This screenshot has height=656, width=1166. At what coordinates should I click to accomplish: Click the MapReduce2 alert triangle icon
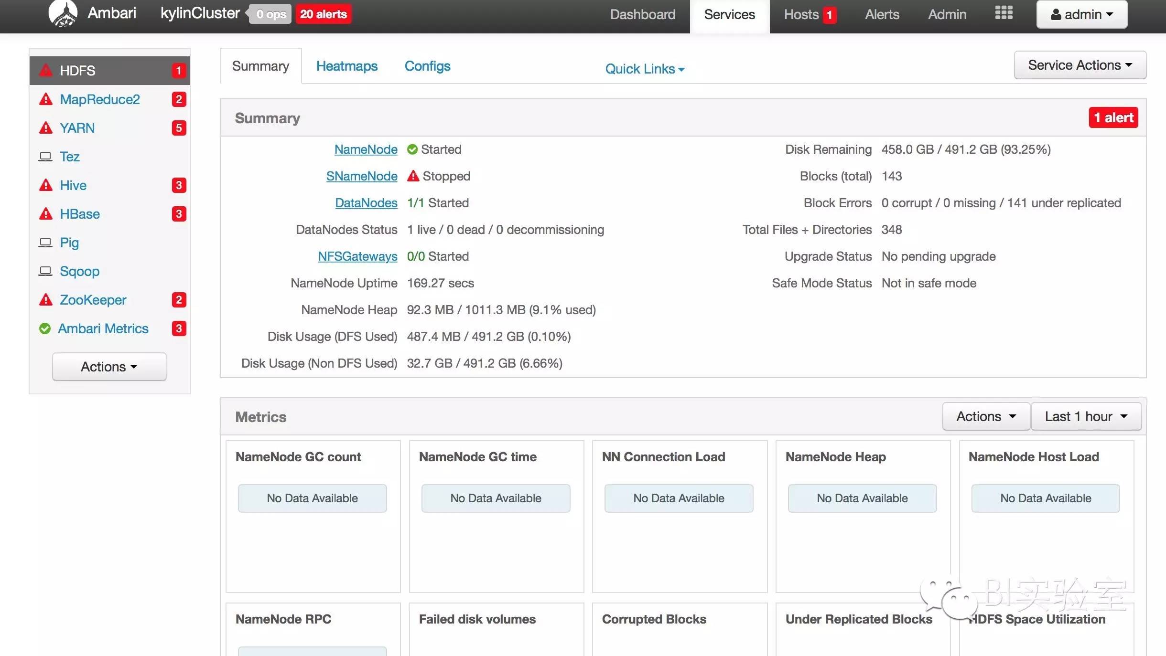[46, 99]
